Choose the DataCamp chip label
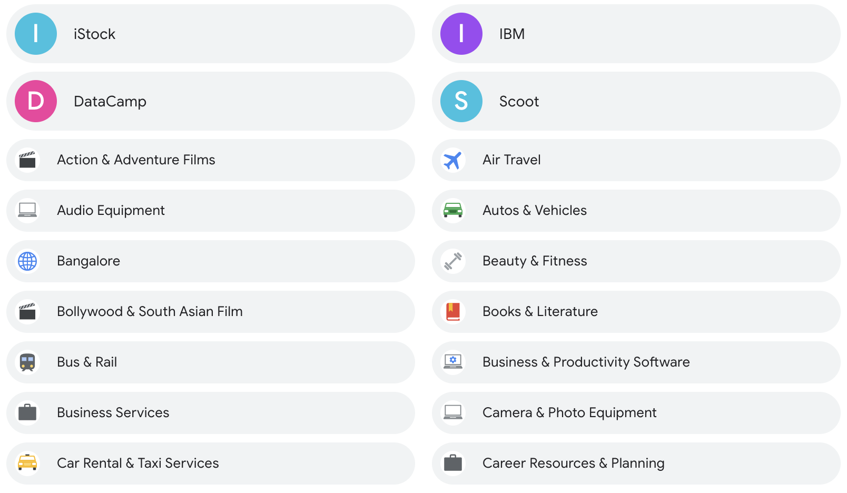 pyautogui.click(x=110, y=101)
